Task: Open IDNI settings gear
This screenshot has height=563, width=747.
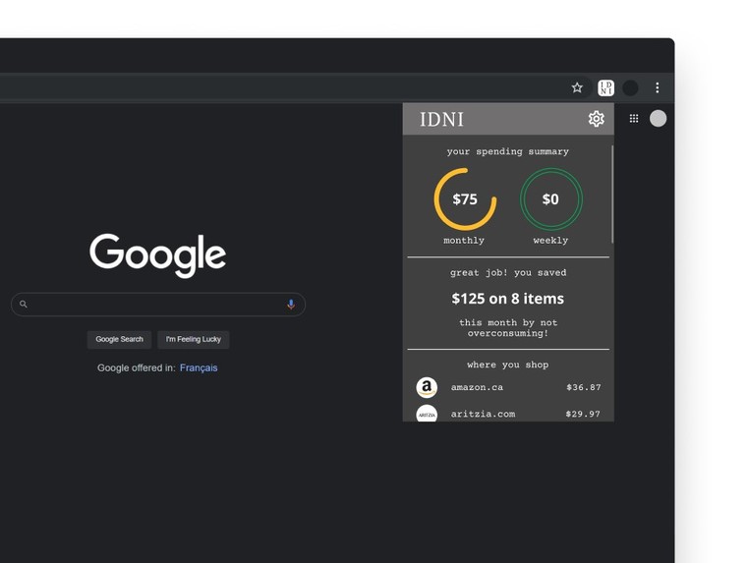Action: point(596,119)
